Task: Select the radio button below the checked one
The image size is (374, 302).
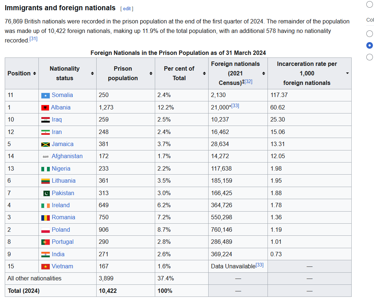Action: (x=370, y=57)
